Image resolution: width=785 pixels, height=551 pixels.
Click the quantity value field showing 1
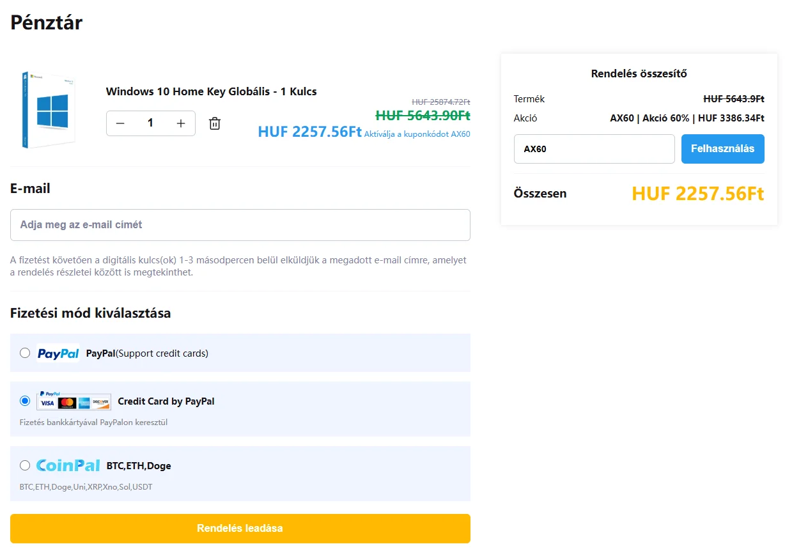click(151, 123)
